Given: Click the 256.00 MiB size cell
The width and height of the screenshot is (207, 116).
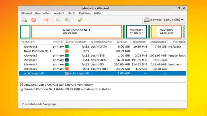Looking at the screenshot, I should pos(122,64).
